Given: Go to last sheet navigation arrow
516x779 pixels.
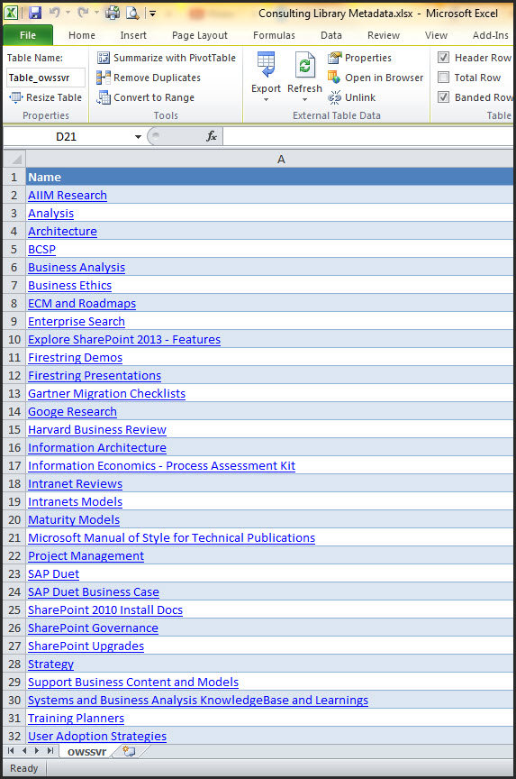Looking at the screenshot, I should point(50,751).
